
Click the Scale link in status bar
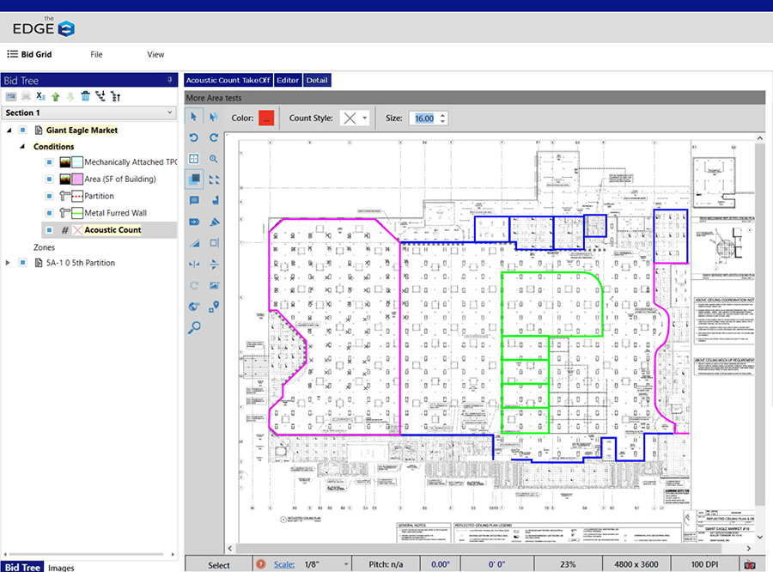[x=283, y=564]
